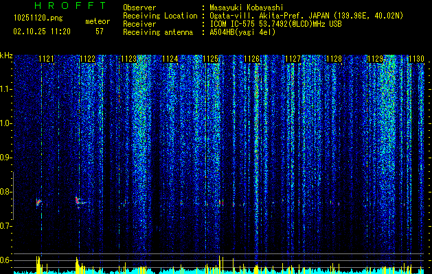Click the 1124 time marker
432x274 pixels.
(170, 59)
